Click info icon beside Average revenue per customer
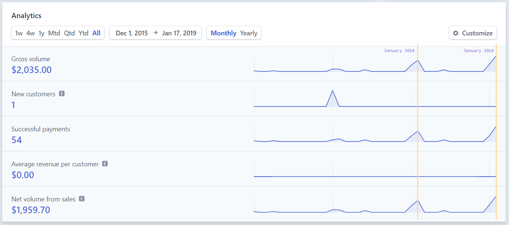Image resolution: width=509 pixels, height=225 pixels. tap(105, 164)
